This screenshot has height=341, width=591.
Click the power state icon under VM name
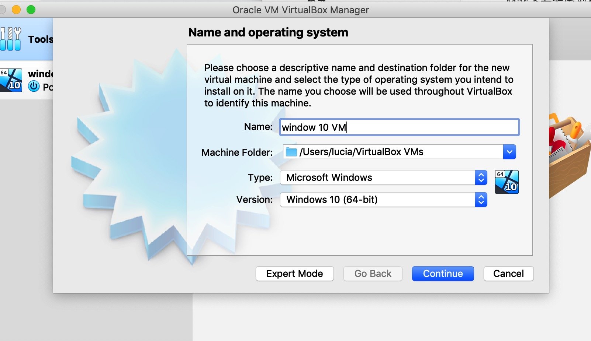pyautogui.click(x=34, y=87)
